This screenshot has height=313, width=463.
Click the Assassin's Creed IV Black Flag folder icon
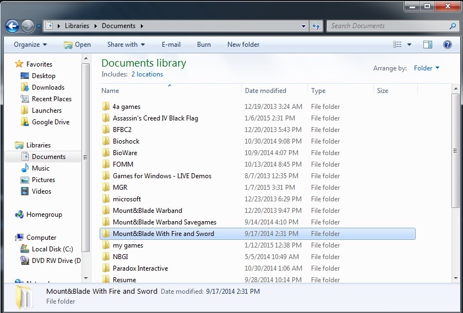(106, 118)
